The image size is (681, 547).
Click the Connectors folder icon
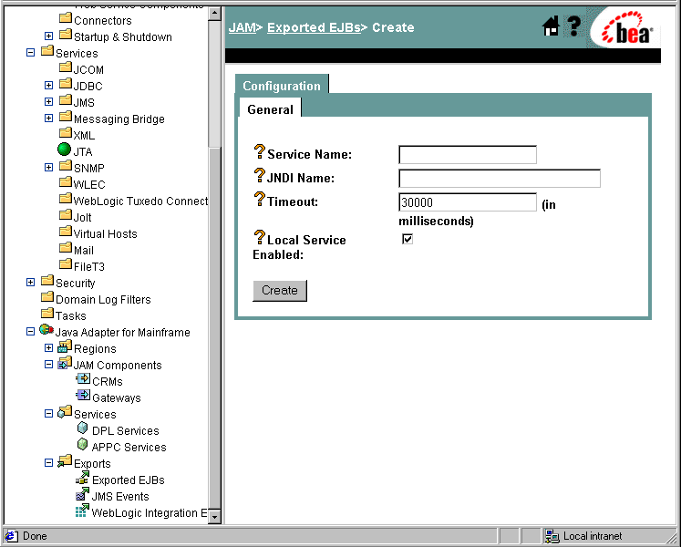coord(65,18)
